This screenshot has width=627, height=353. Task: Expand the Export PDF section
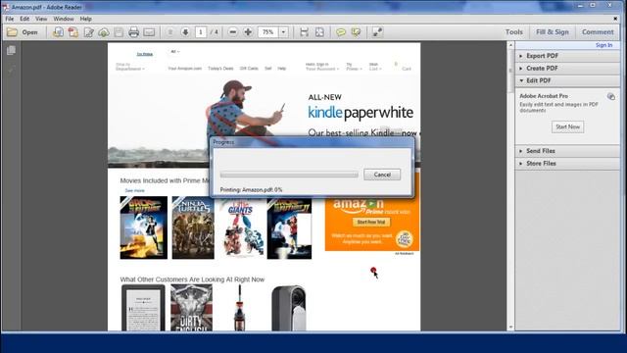(x=567, y=56)
